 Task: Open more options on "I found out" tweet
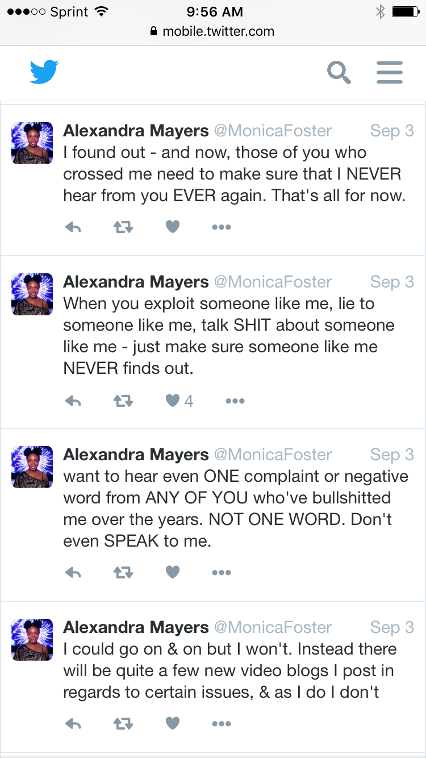click(221, 227)
